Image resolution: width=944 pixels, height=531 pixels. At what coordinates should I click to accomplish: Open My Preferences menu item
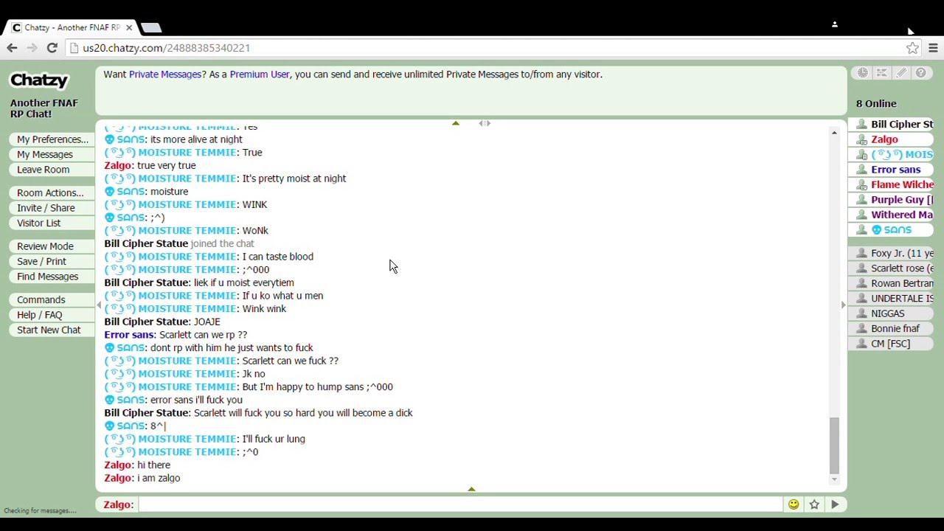pos(52,139)
